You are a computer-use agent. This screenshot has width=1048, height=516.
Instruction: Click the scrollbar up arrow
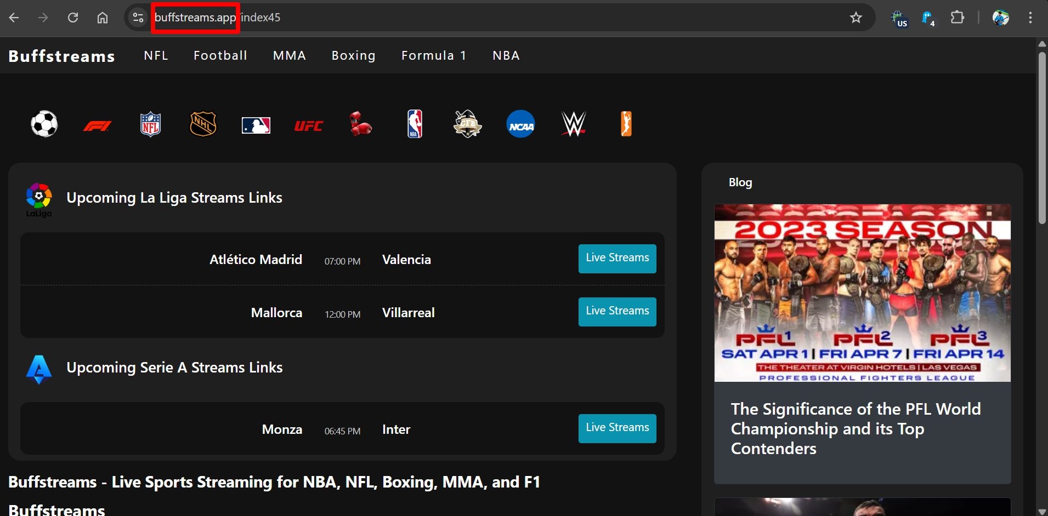click(x=1042, y=43)
